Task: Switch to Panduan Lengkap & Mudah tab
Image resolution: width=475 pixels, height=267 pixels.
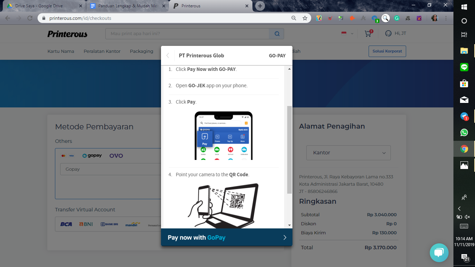Action: 128,6
